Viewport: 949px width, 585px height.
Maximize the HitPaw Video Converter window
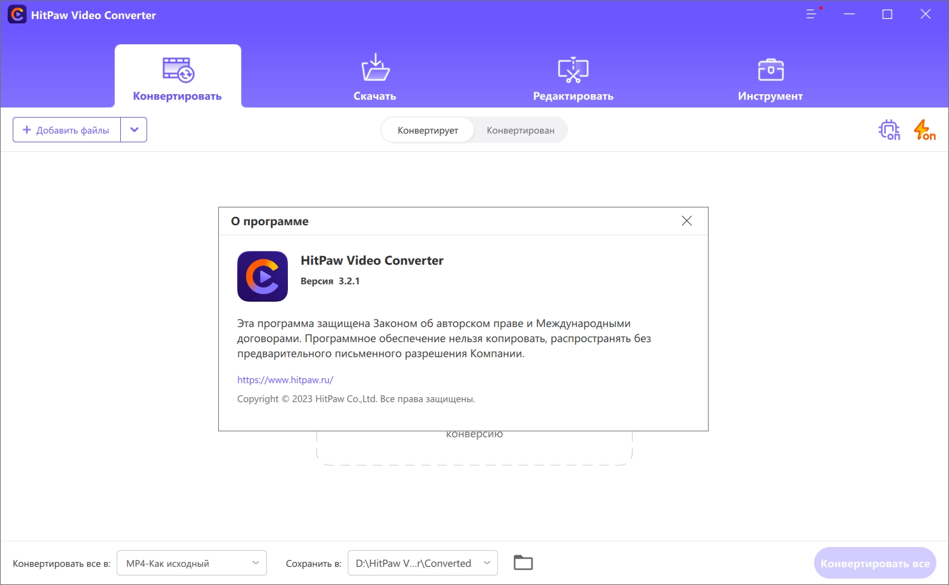coord(888,14)
